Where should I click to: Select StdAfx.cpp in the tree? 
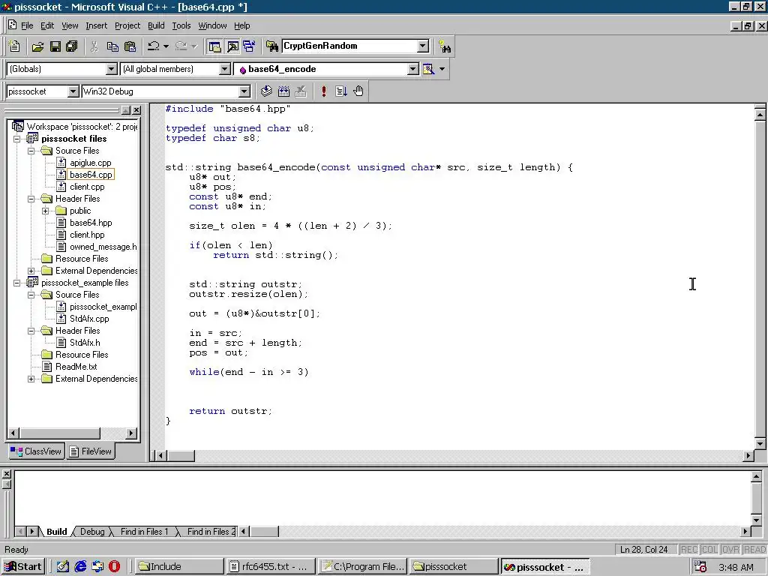90,319
